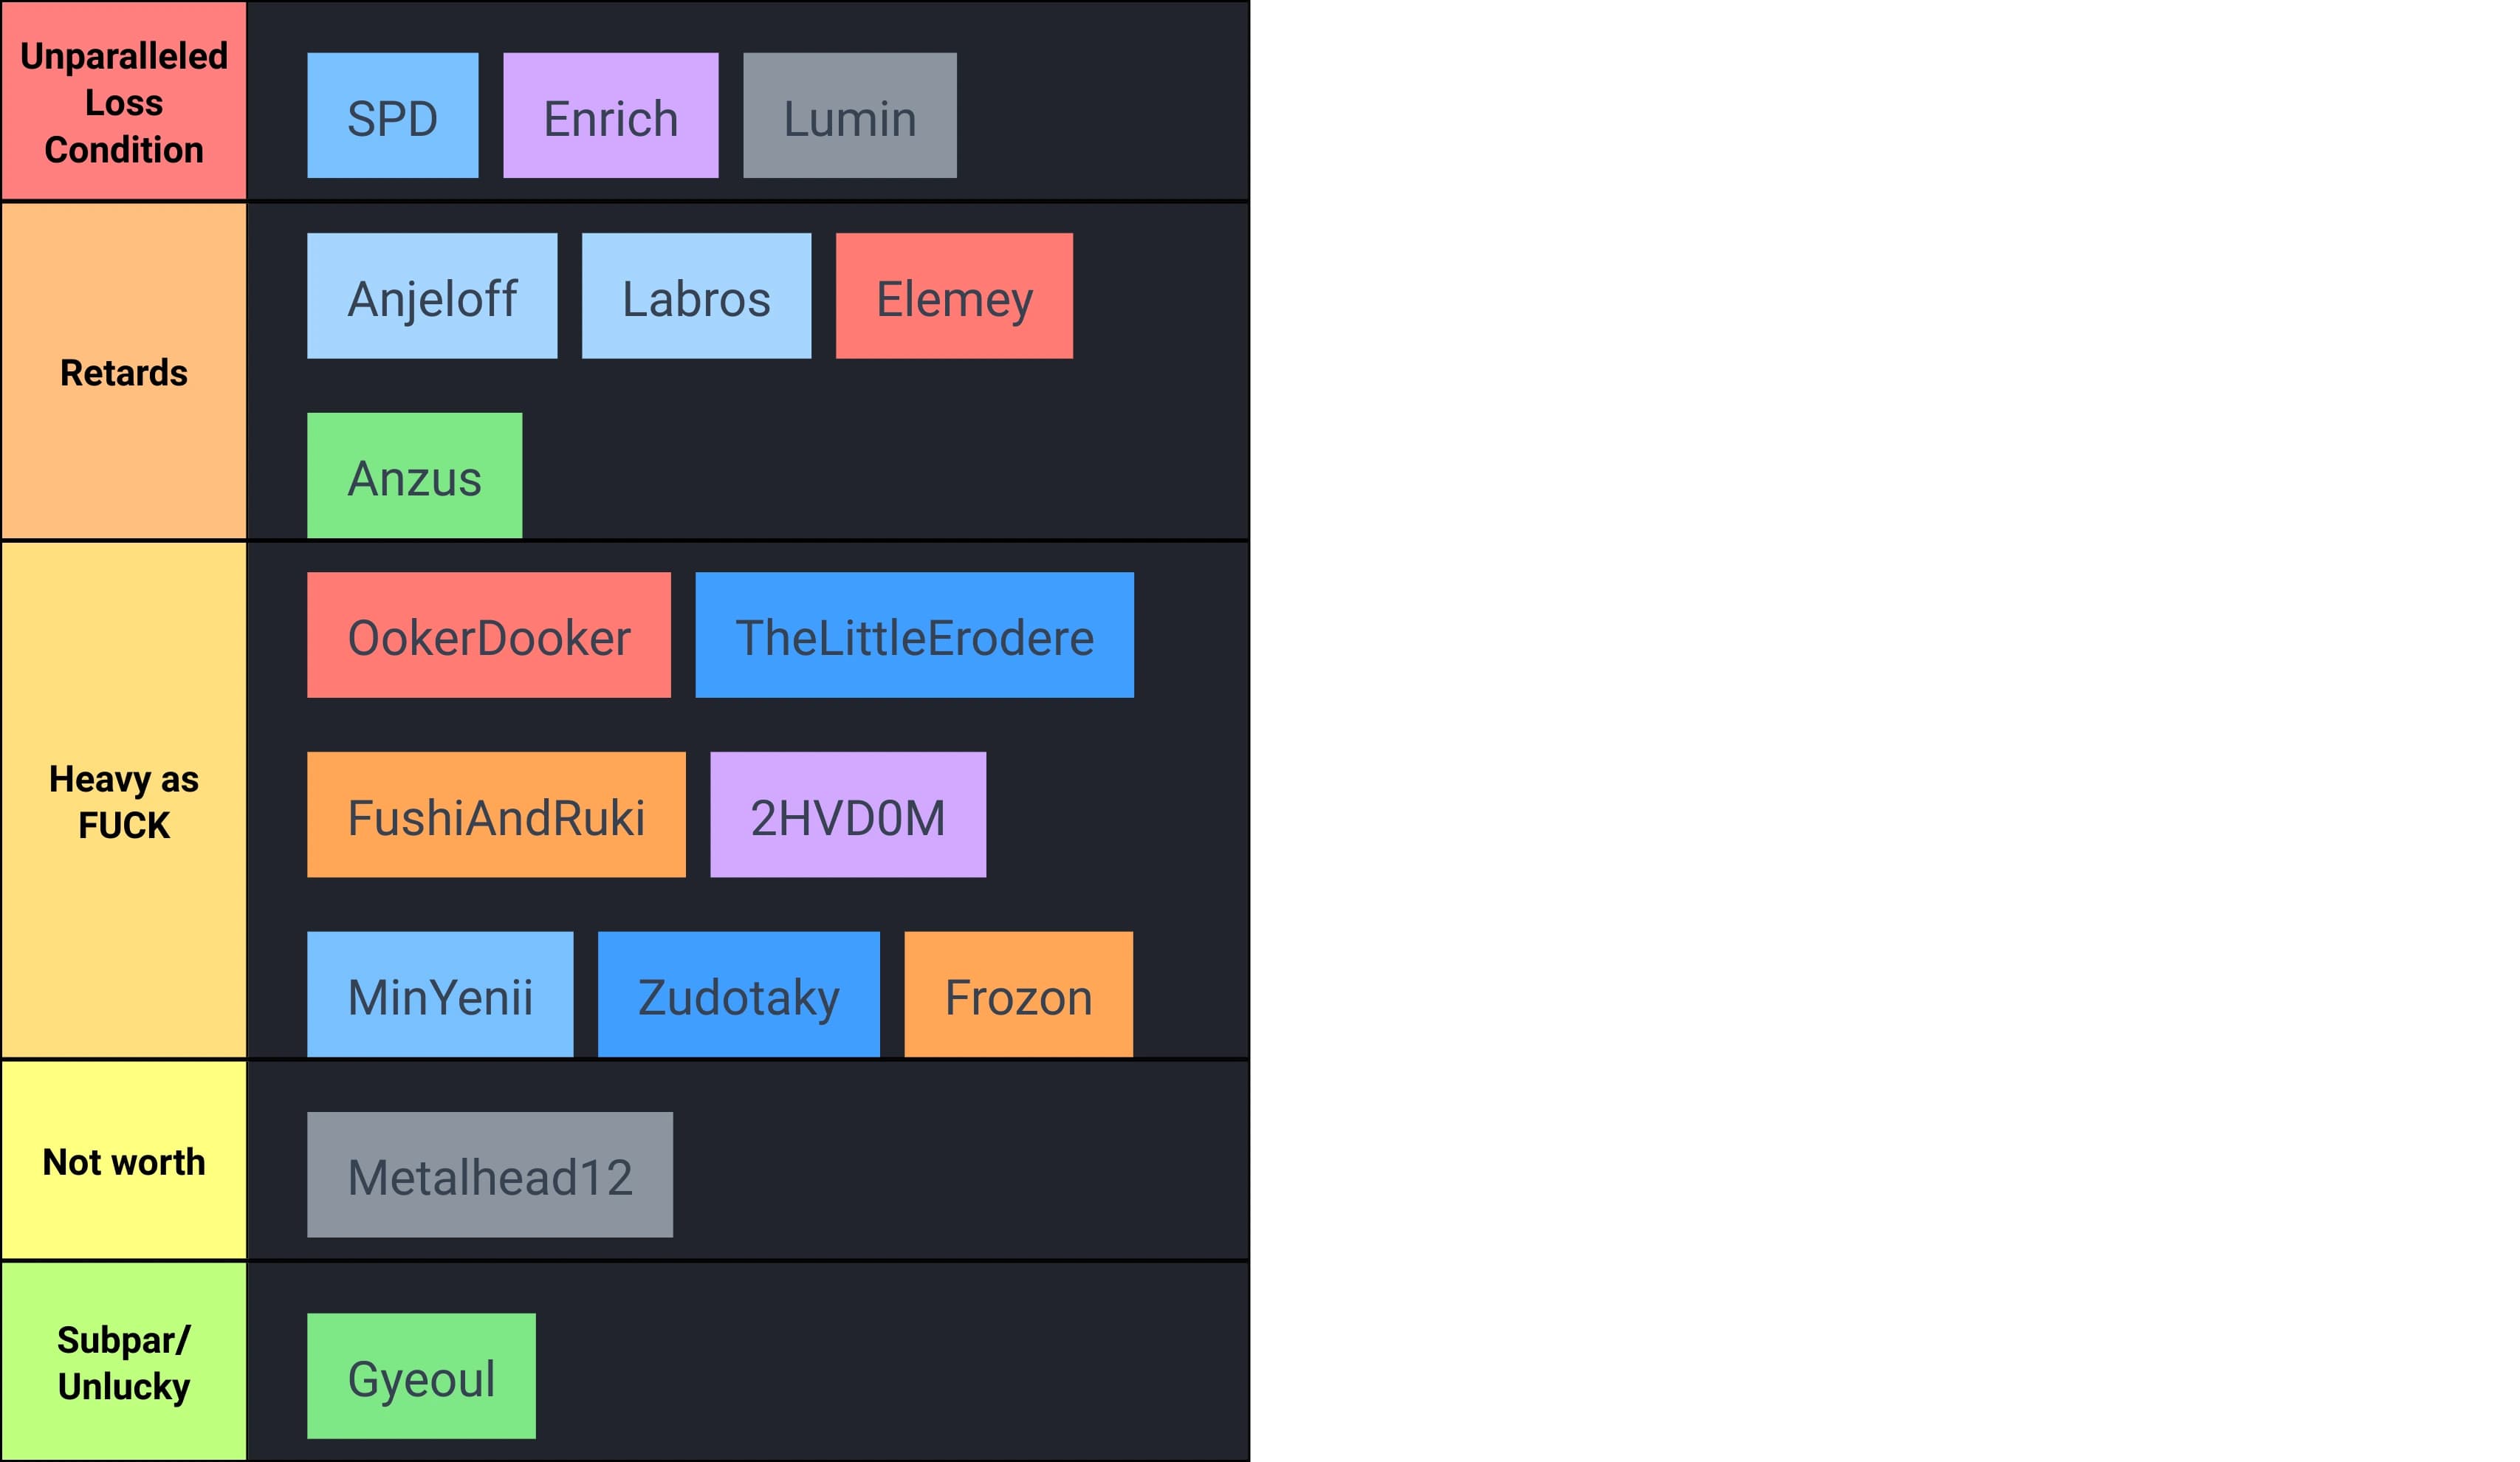Click the SPD tile

click(392, 116)
